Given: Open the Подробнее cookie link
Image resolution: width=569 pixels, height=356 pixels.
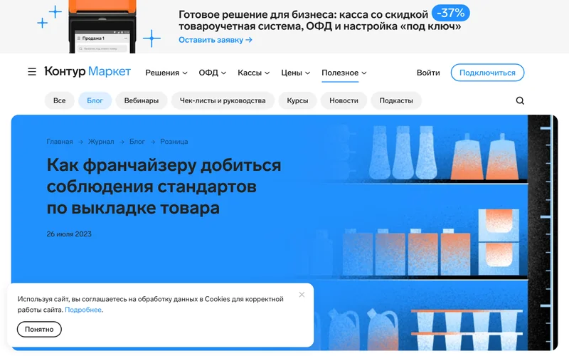Looking at the screenshot, I should (83, 310).
